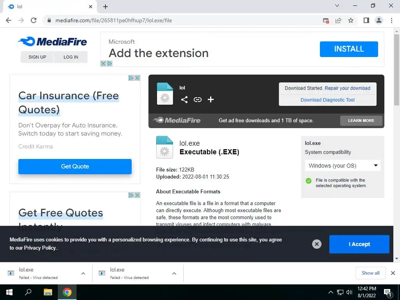Image resolution: width=400 pixels, height=300 pixels.
Task: Click the taskbar clock showing 12:42 PM
Action: (366, 292)
